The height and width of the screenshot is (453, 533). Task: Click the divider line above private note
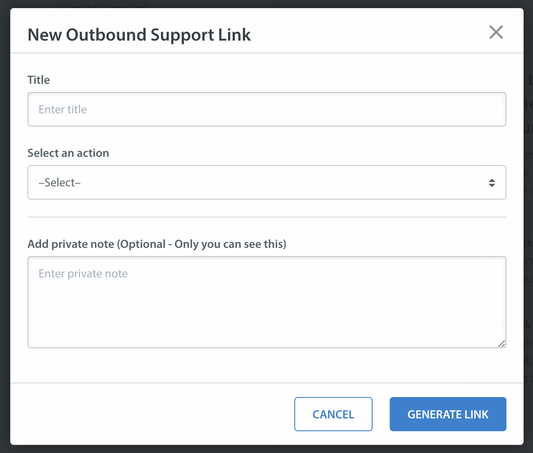[x=266, y=217]
